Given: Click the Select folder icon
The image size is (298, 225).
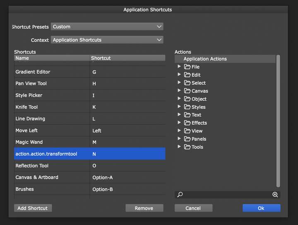Looking at the screenshot, I should tap(187, 83).
